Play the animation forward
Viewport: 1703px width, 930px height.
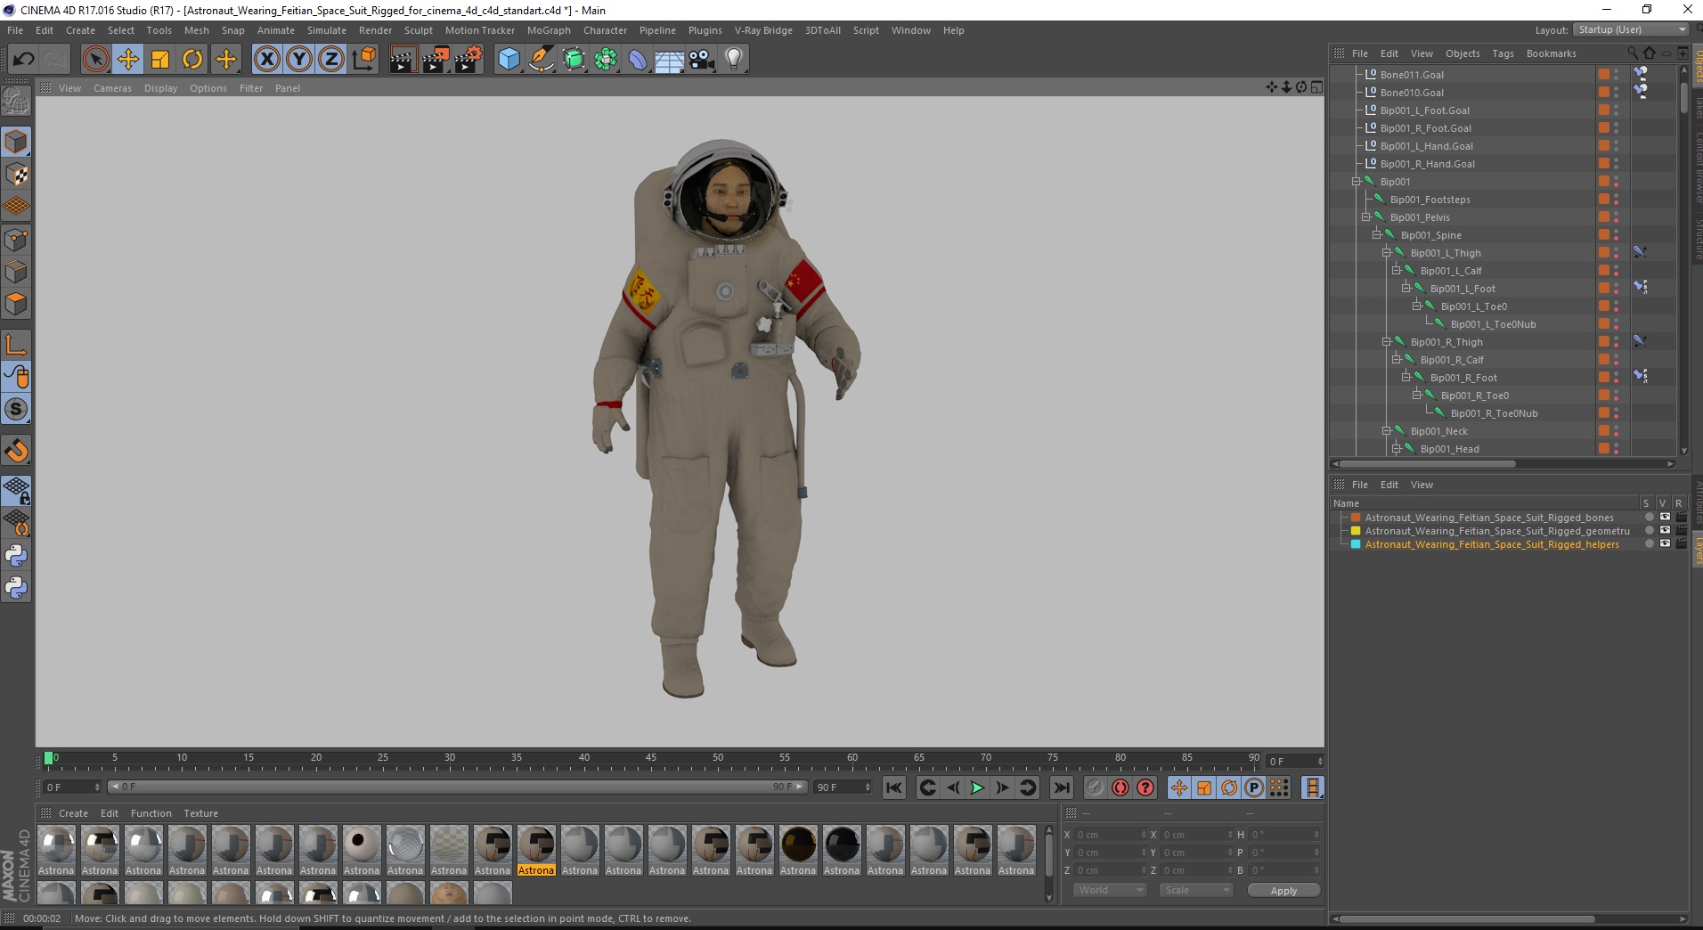coord(977,787)
